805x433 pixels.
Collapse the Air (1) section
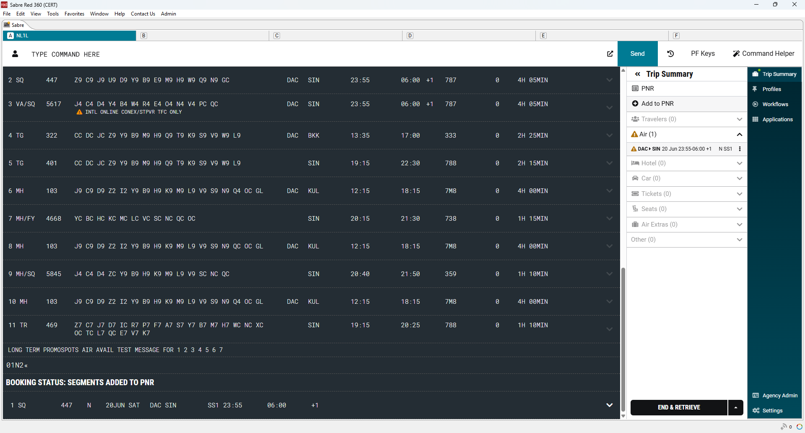click(739, 135)
